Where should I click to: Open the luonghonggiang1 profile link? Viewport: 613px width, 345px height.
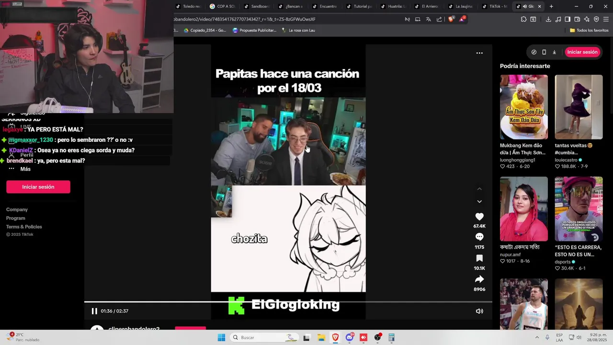(x=518, y=160)
